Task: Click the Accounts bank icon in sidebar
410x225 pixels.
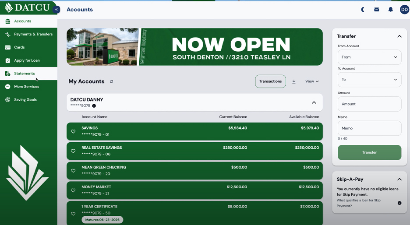Action: (7, 21)
